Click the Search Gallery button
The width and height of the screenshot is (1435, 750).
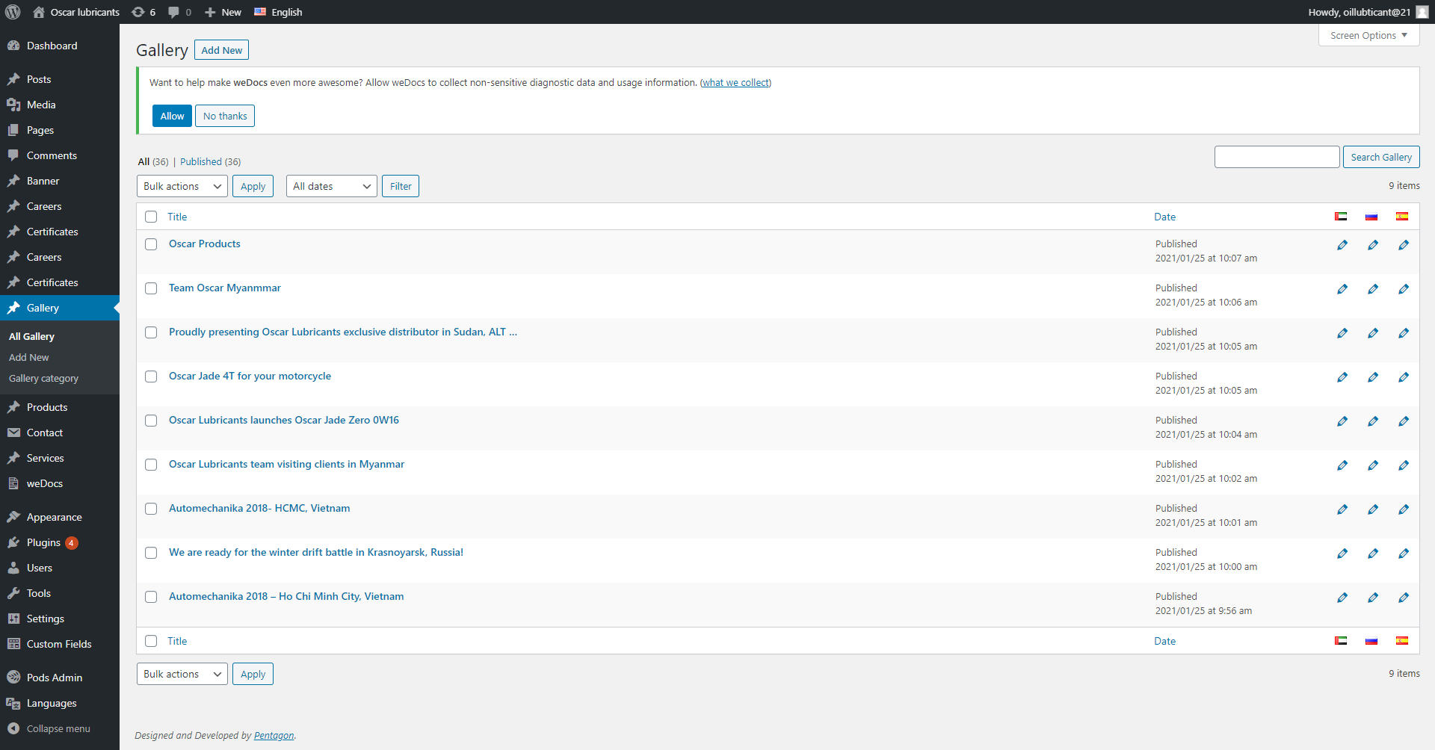point(1381,157)
